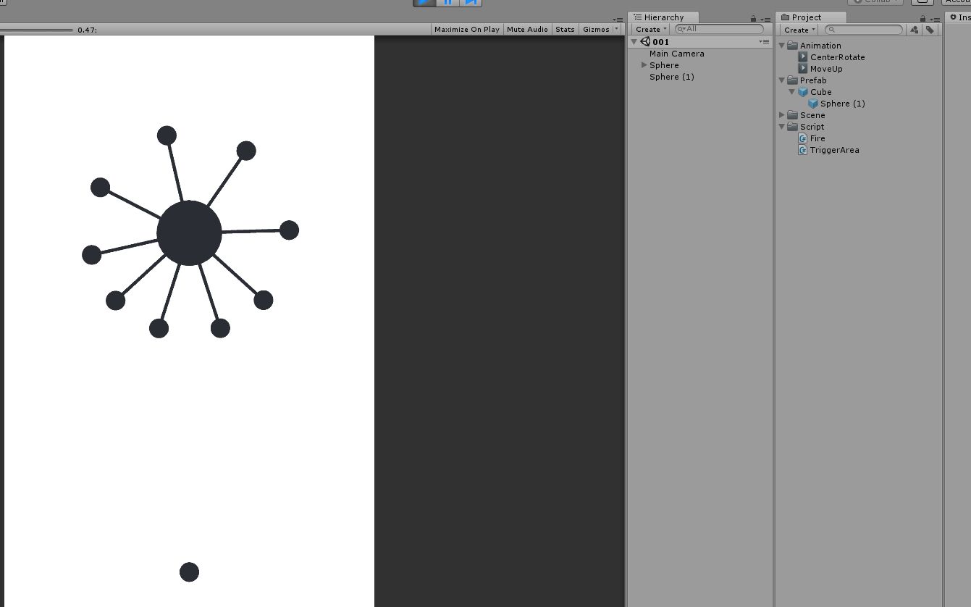Open the Hierarchy Create dropdown
Screen dimensions: 971x607
click(650, 30)
